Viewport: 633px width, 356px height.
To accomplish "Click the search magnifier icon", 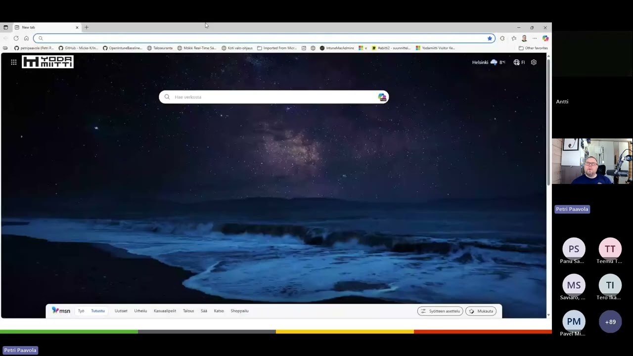I will [x=167, y=97].
